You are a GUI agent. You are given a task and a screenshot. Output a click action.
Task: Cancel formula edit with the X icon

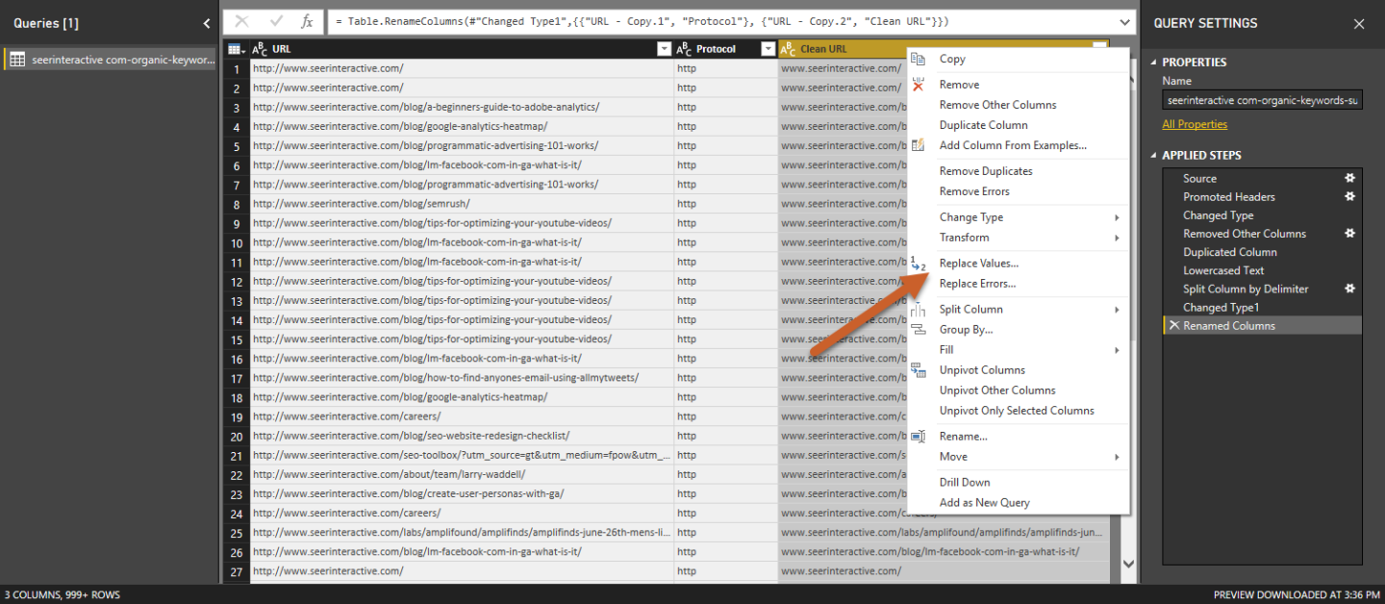pyautogui.click(x=241, y=21)
